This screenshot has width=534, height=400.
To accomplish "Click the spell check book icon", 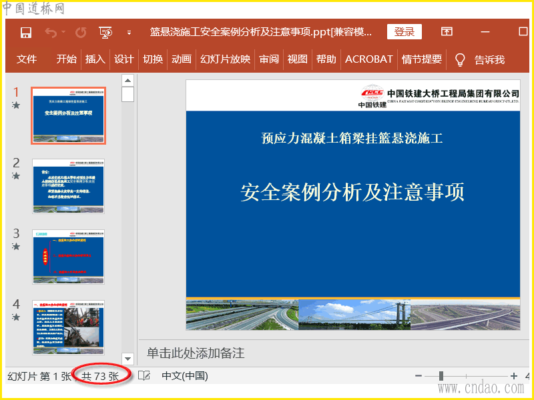I will pos(144,375).
